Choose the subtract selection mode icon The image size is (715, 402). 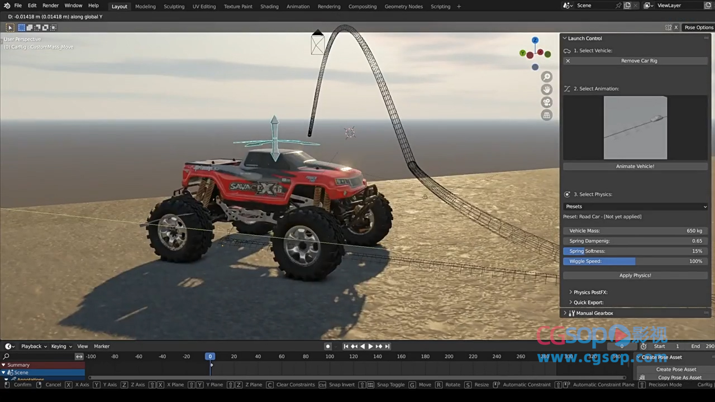(37, 27)
